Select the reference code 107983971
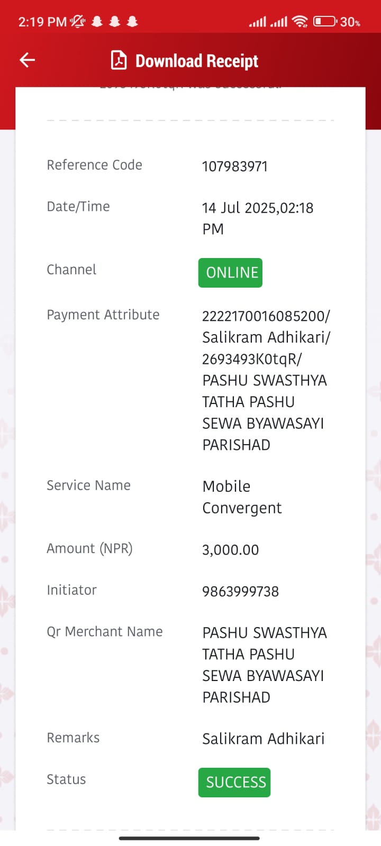Viewport: 381px width, 846px height. [235, 167]
